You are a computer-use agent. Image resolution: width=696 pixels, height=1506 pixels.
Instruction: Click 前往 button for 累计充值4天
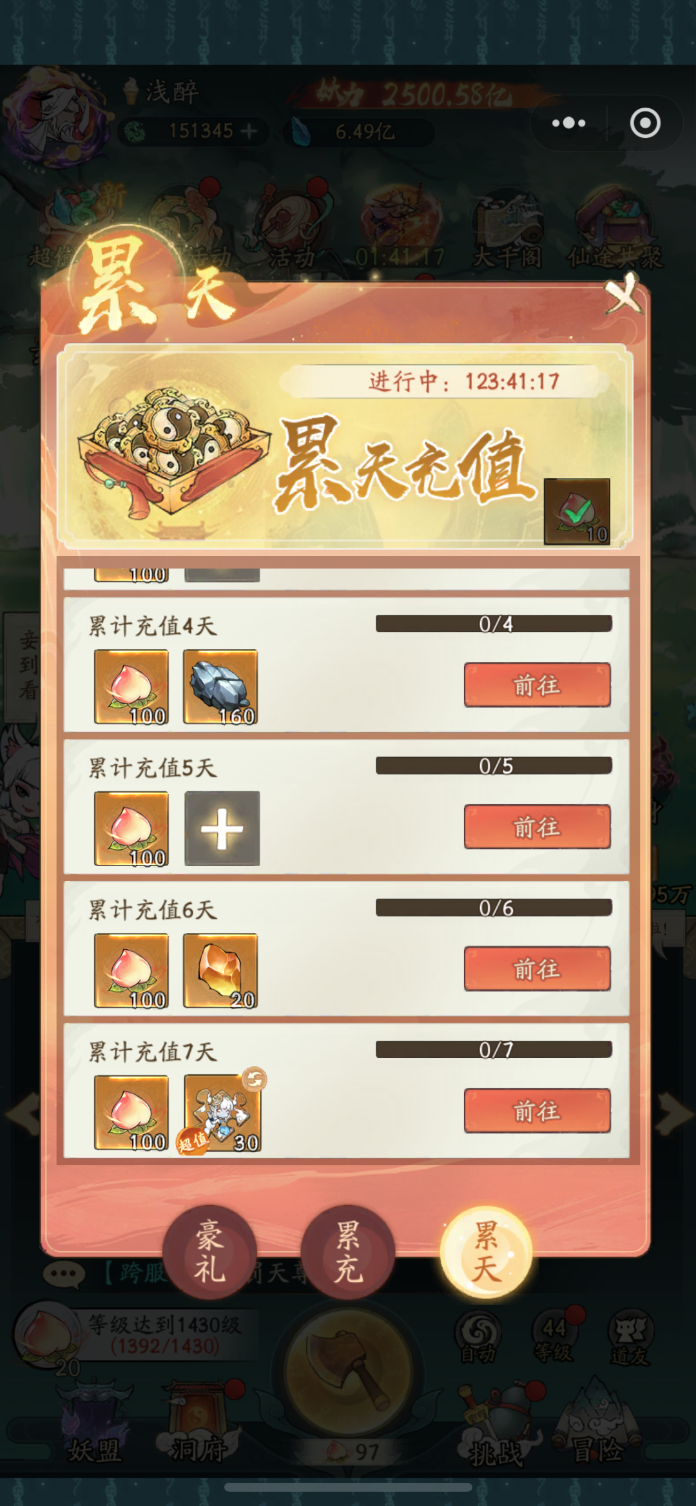click(537, 685)
